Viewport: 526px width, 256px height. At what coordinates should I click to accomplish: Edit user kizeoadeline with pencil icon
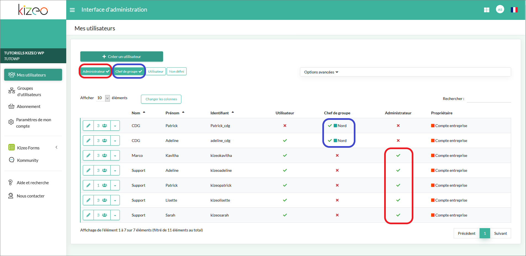(x=88, y=170)
